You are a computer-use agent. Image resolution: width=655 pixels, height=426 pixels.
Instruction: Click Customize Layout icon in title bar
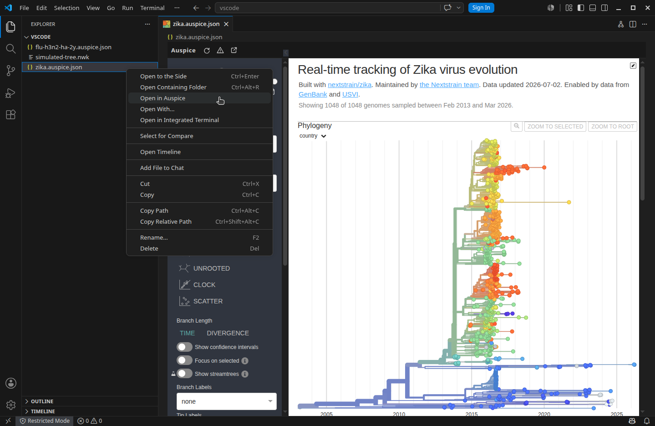tap(569, 8)
